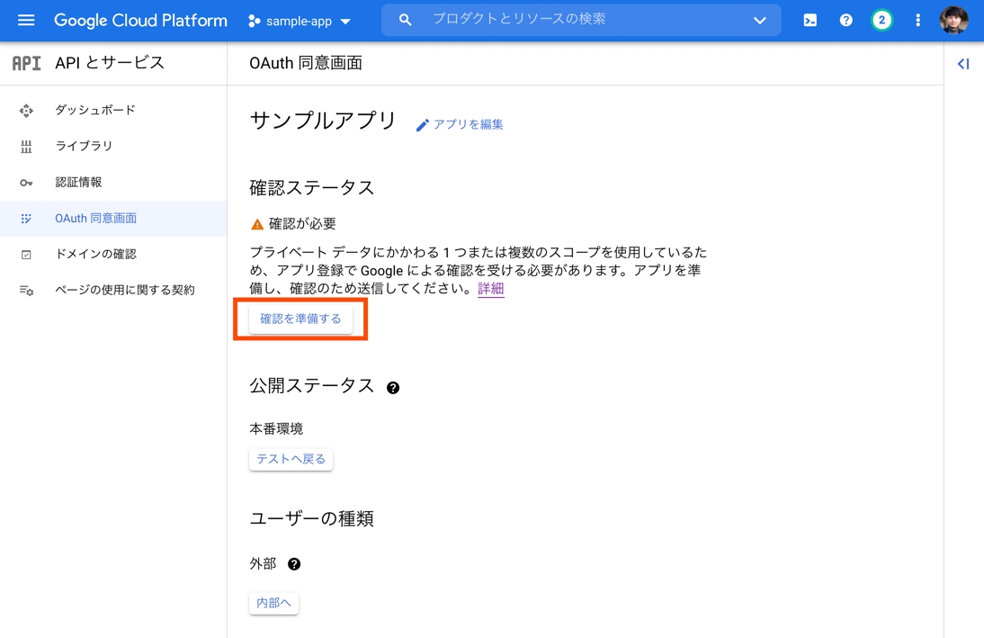Viewport: 984px width, 638px height.
Task: Click help icon next to 公開ステータス
Action: point(393,388)
